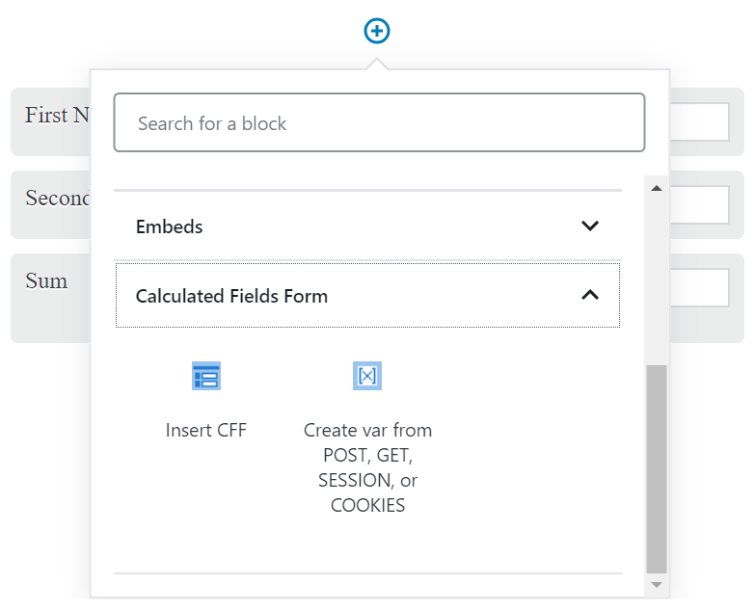The height and width of the screenshot is (611, 755).
Task: Click the add block plus icon
Action: [377, 32]
